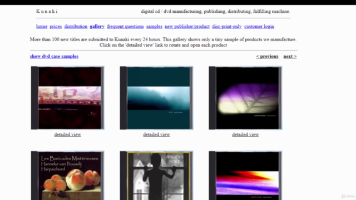Open the distribution link
The image size is (356, 200).
[76, 26]
